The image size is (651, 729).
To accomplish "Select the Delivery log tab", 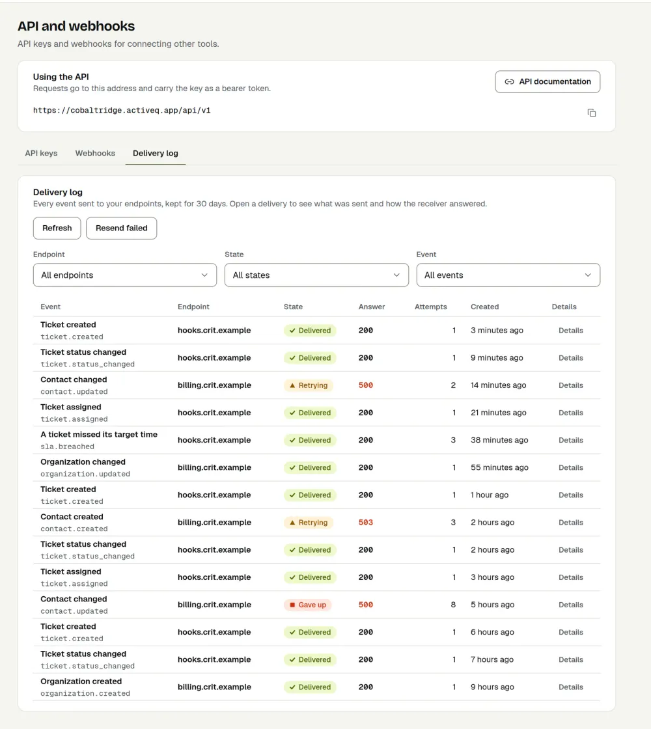I will (156, 154).
